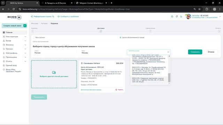Click the Удалить delete link on card
The width and height of the screenshot is (223, 125).
coord(119,90)
